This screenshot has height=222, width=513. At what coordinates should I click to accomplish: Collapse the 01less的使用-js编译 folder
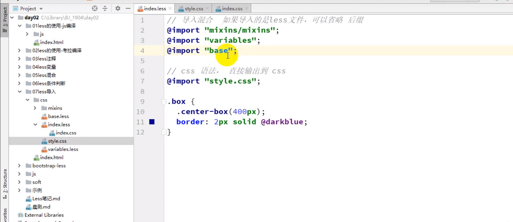[x=20, y=26]
